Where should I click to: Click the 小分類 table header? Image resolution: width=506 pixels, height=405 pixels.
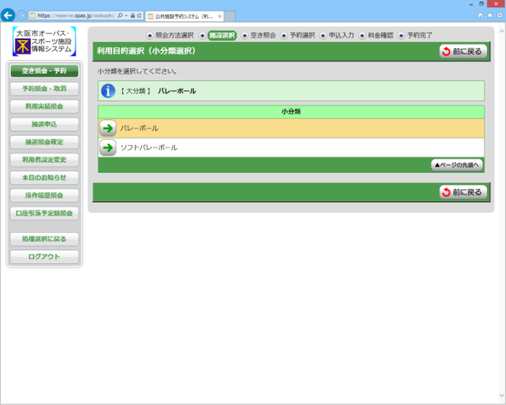tap(291, 112)
